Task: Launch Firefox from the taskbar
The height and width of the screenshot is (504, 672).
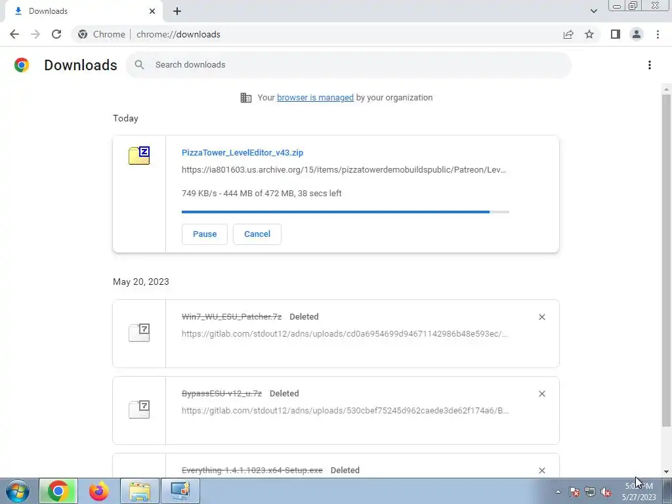Action: [98, 491]
